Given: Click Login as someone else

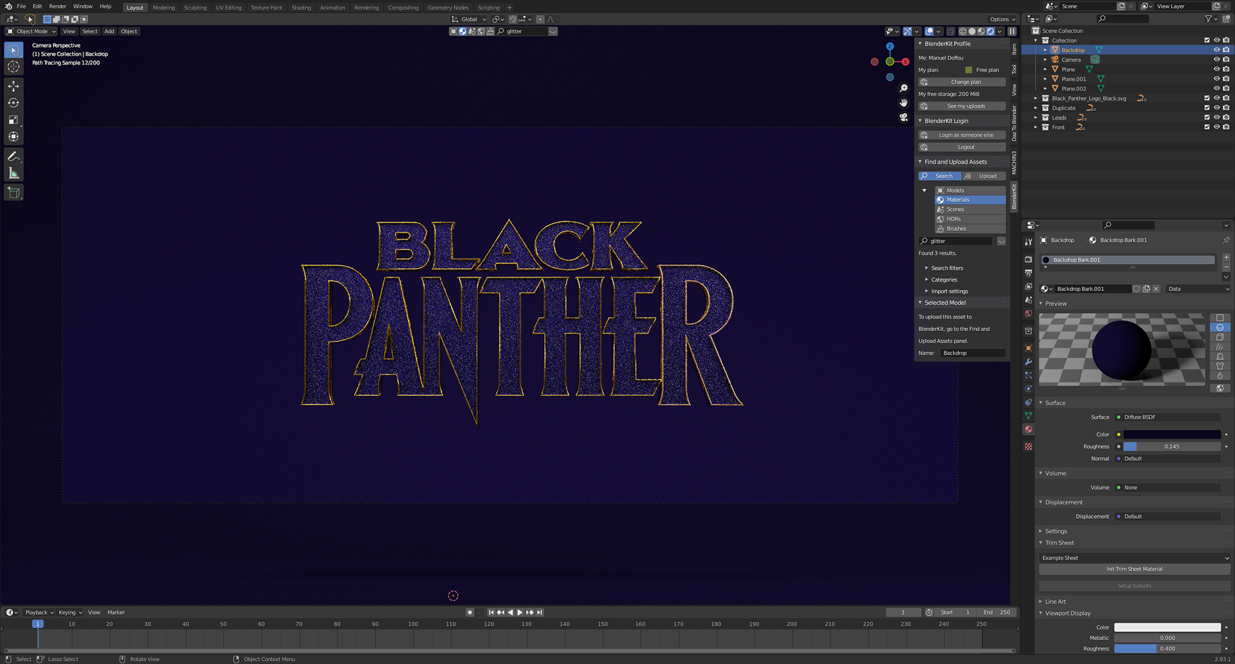Looking at the screenshot, I should tap(962, 135).
